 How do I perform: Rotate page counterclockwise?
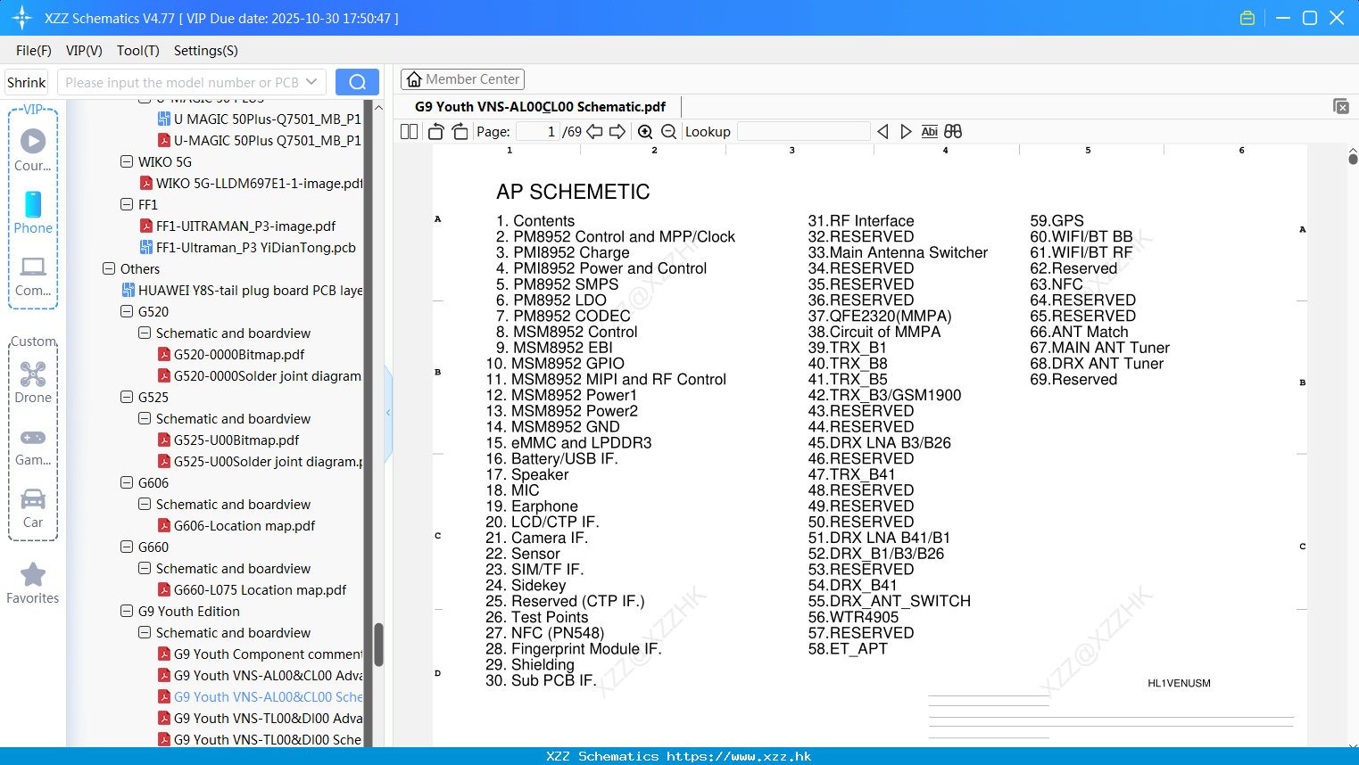pos(435,132)
